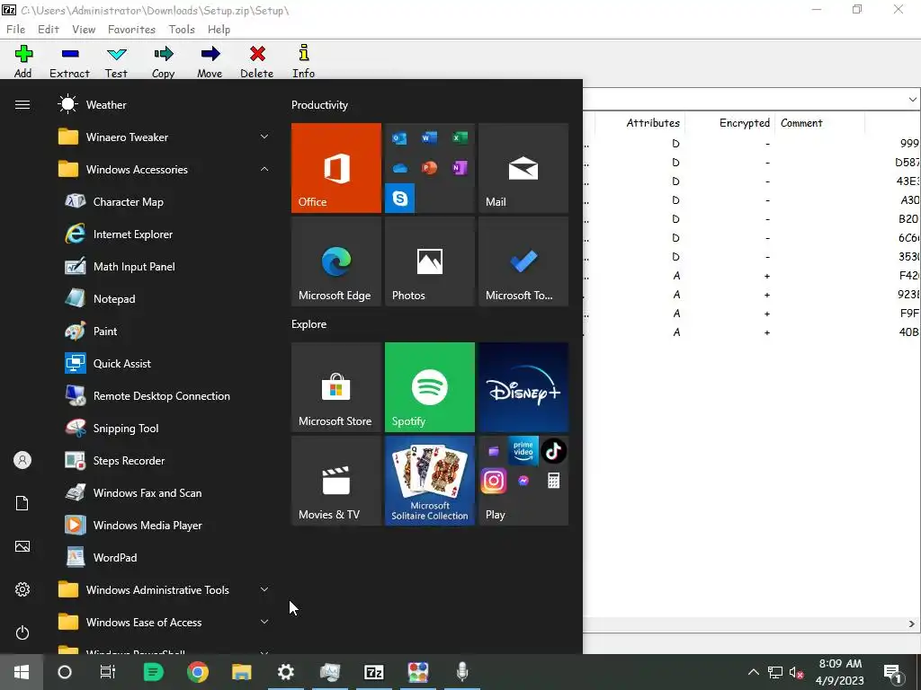Open the View menu
This screenshot has height=690, width=921.
click(84, 30)
